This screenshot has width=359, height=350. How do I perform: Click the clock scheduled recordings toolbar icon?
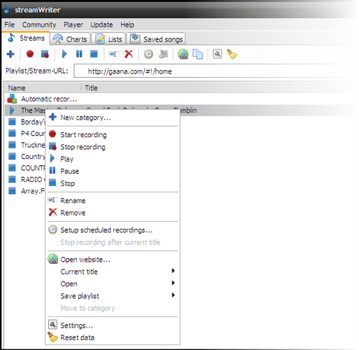pos(148,54)
